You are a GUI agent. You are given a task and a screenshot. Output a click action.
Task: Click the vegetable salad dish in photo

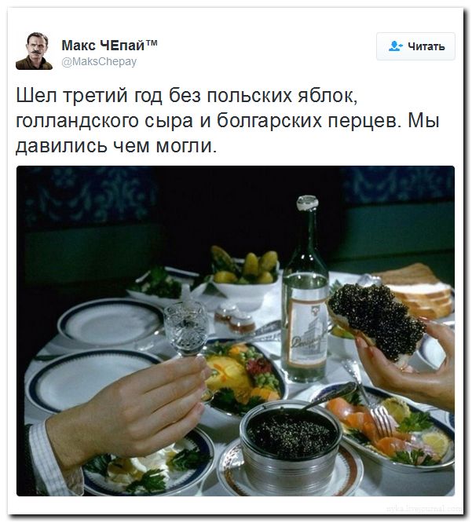[243, 375]
